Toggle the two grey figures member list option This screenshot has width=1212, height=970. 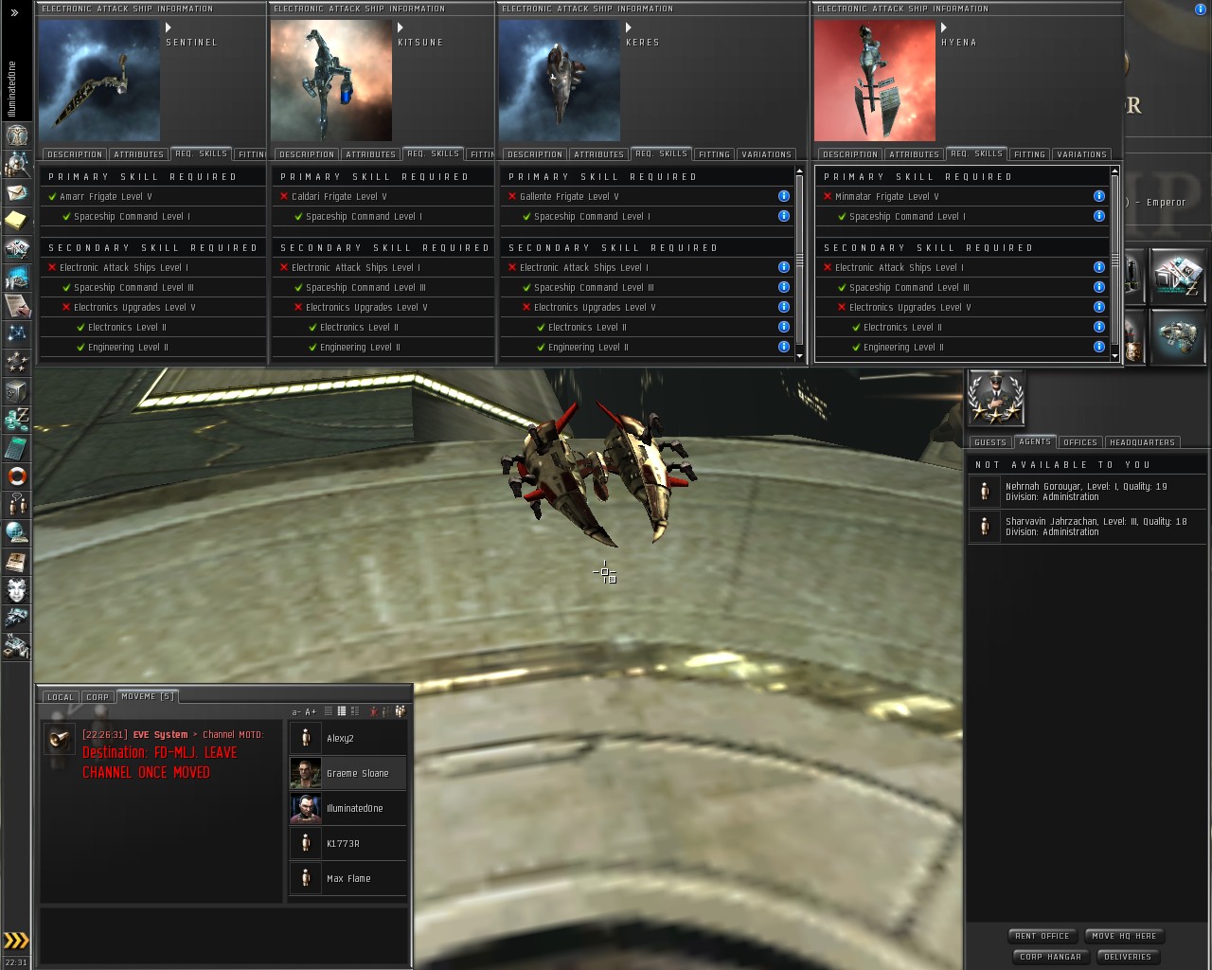click(387, 711)
